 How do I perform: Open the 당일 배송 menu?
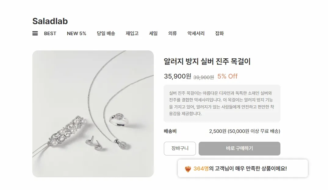(106, 33)
